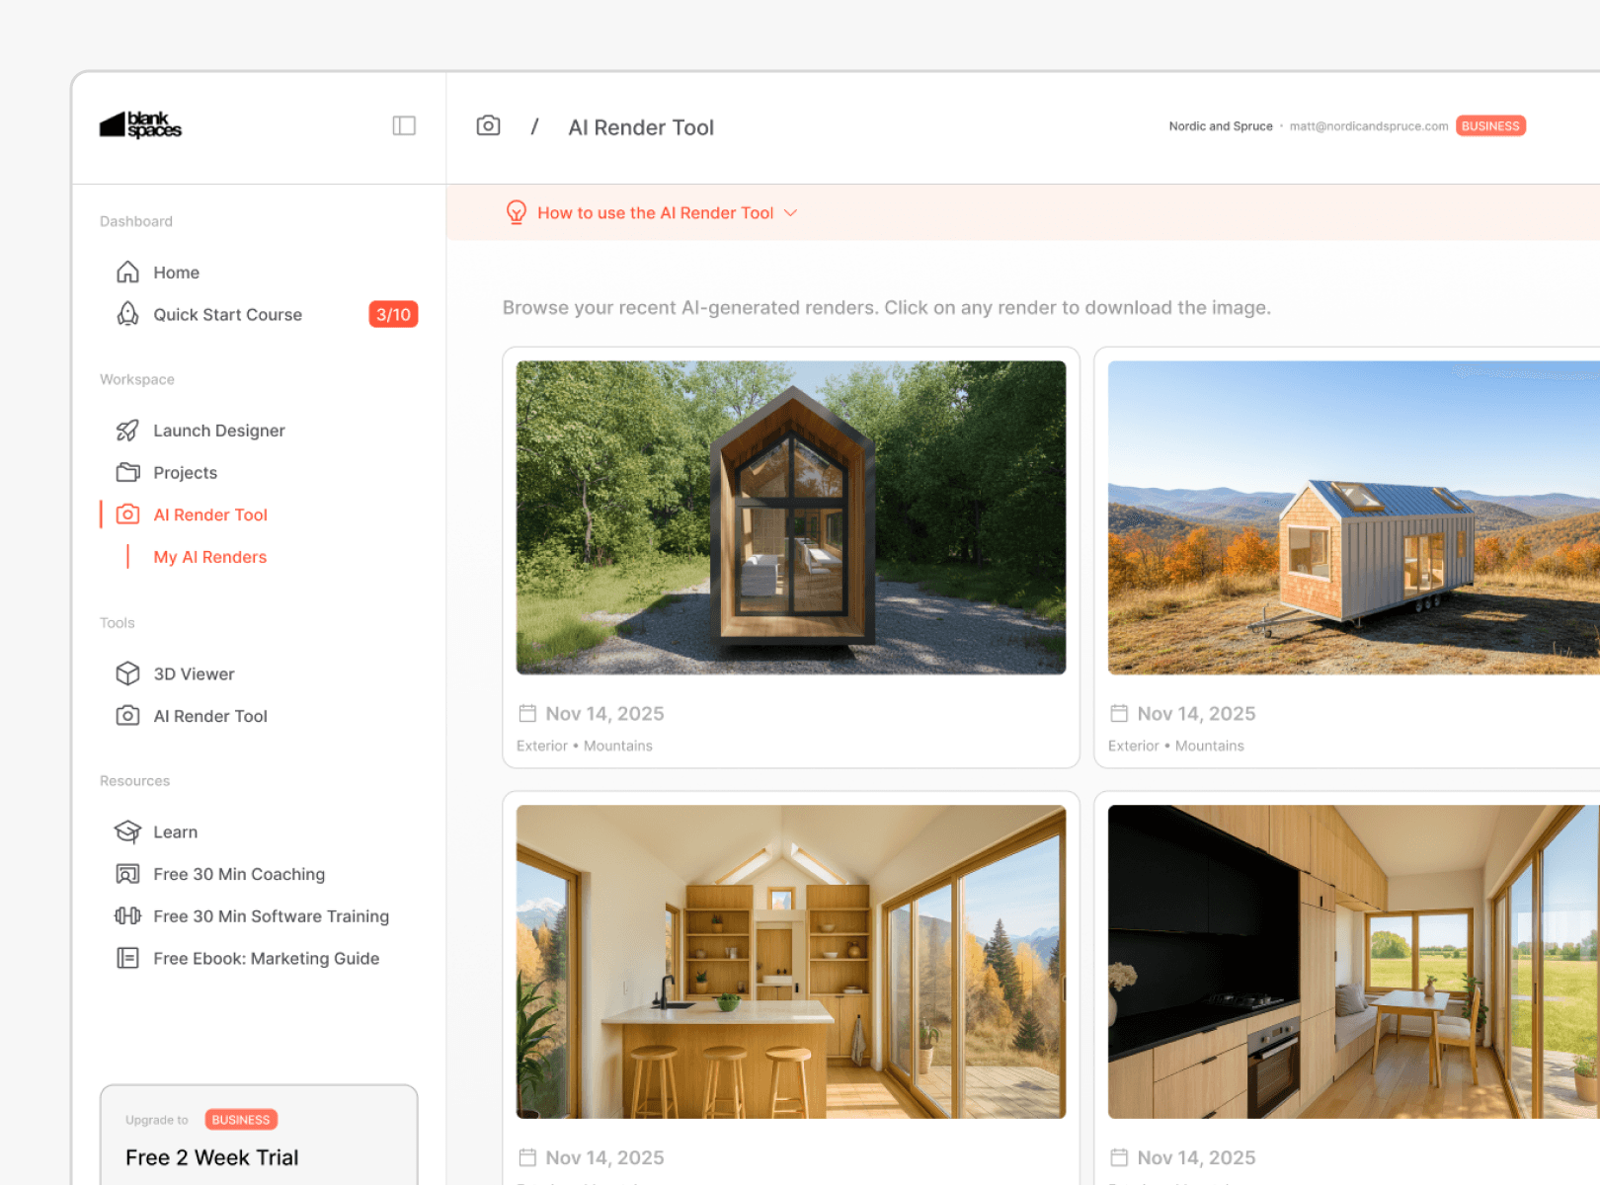1600x1185 pixels.
Task: Open Free 30 Min Coaching
Action: (239, 874)
